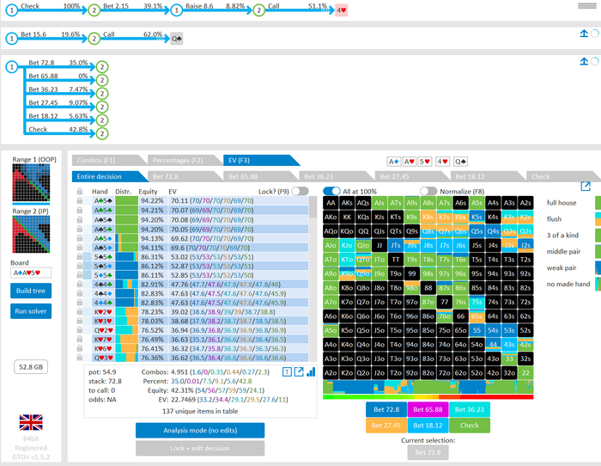This screenshot has height=466, width=601.
Task: Select the radio circle on the Bet 72.8 tree panel
Action: (x=594, y=61)
